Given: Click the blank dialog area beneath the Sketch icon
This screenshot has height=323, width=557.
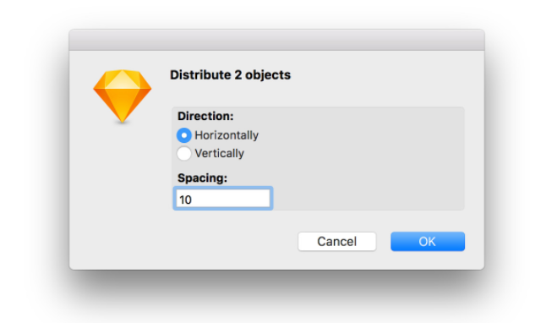Looking at the screenshot, I should click(x=123, y=185).
